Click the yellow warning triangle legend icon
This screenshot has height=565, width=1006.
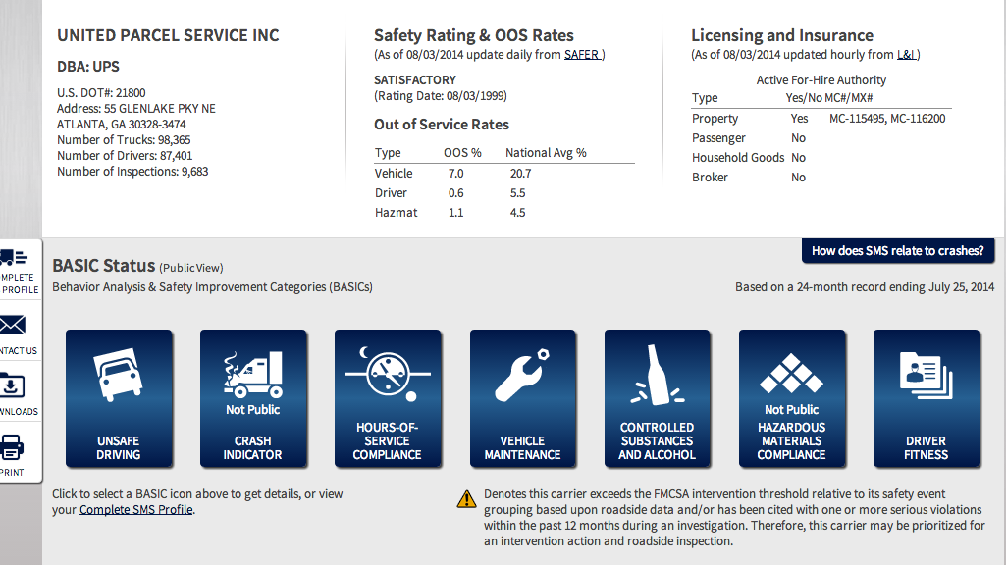pos(466,499)
